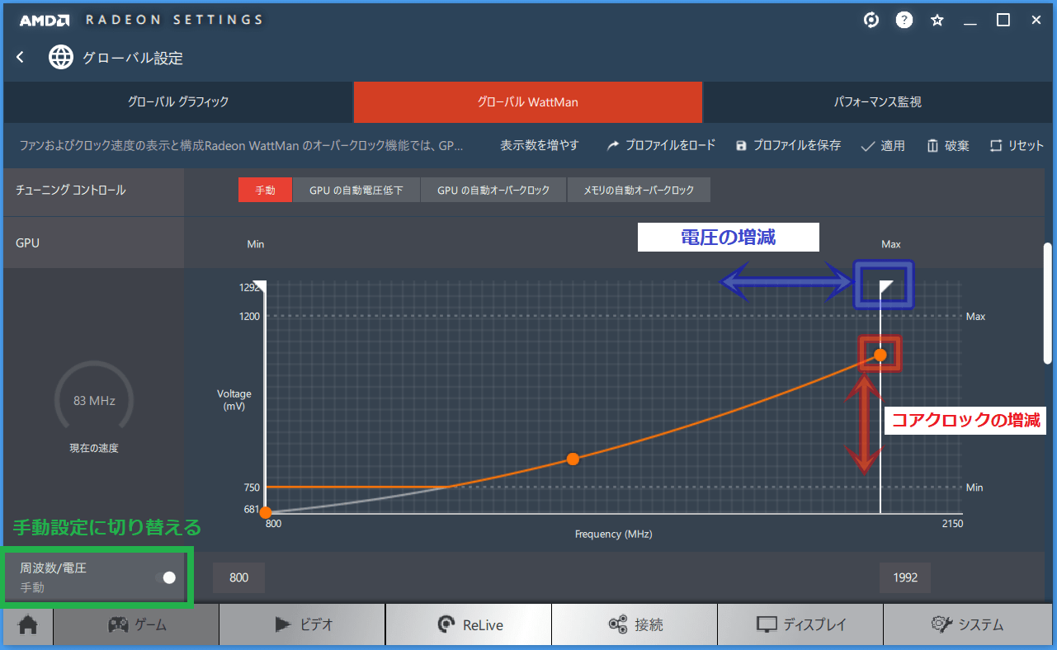Click the home icon in bottom bar

click(28, 624)
